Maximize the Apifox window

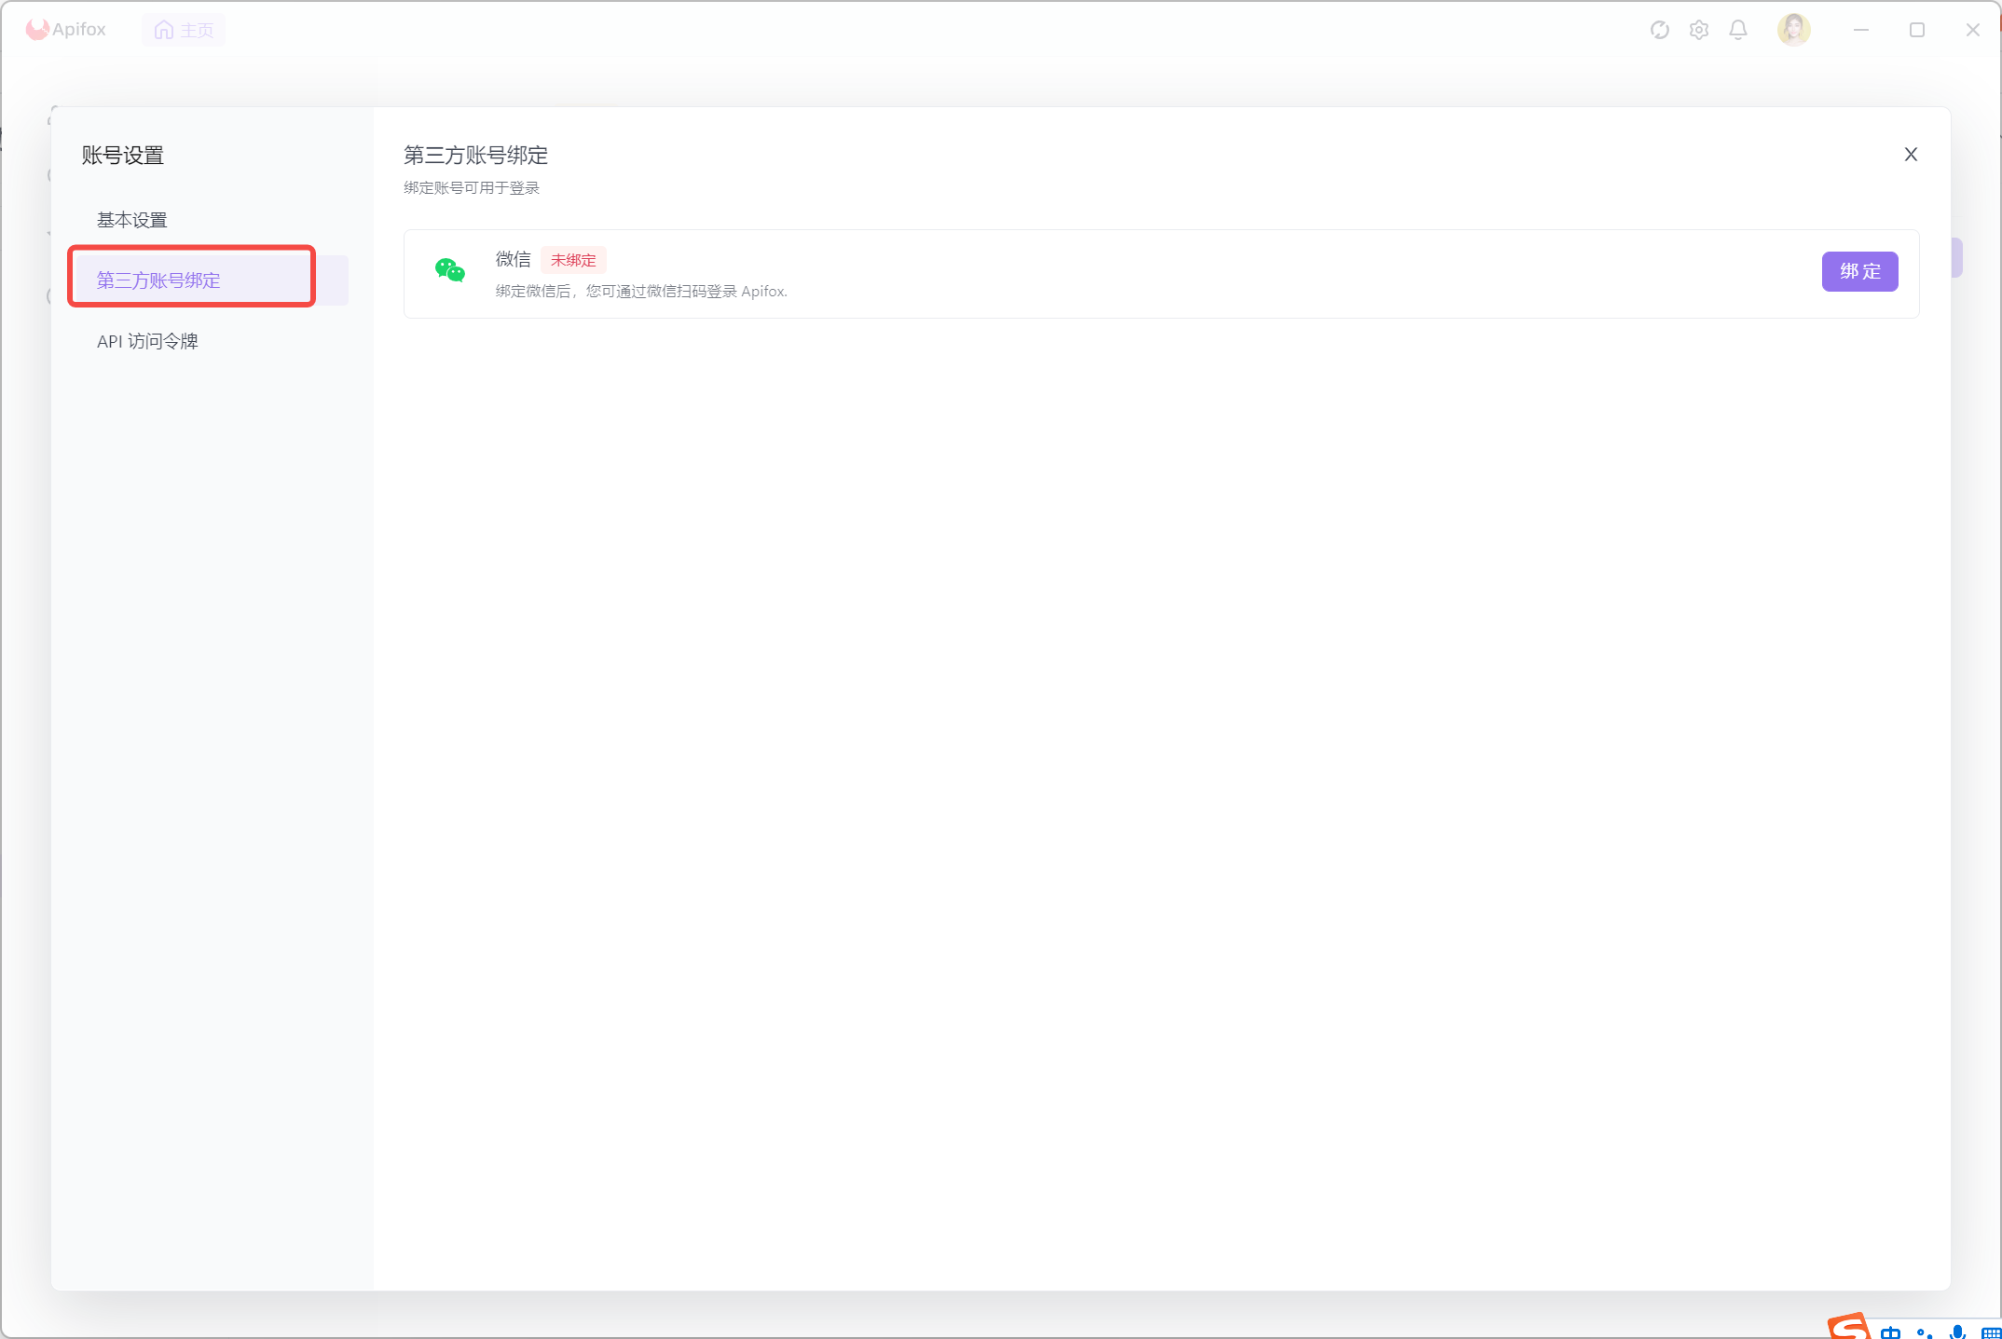pyautogui.click(x=1916, y=30)
